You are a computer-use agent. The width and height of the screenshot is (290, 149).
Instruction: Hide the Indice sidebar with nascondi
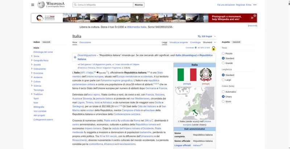[x=46, y=42]
